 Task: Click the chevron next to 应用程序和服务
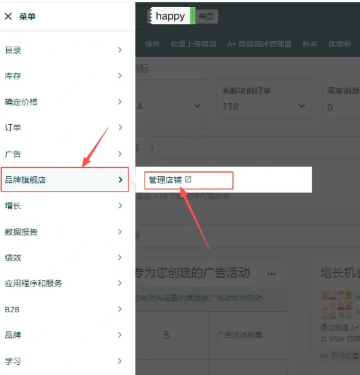(120, 283)
